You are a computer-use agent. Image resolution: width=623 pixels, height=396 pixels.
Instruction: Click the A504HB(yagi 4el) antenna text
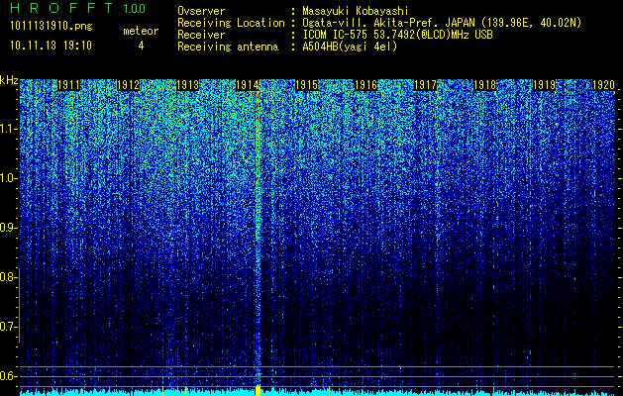click(x=350, y=47)
